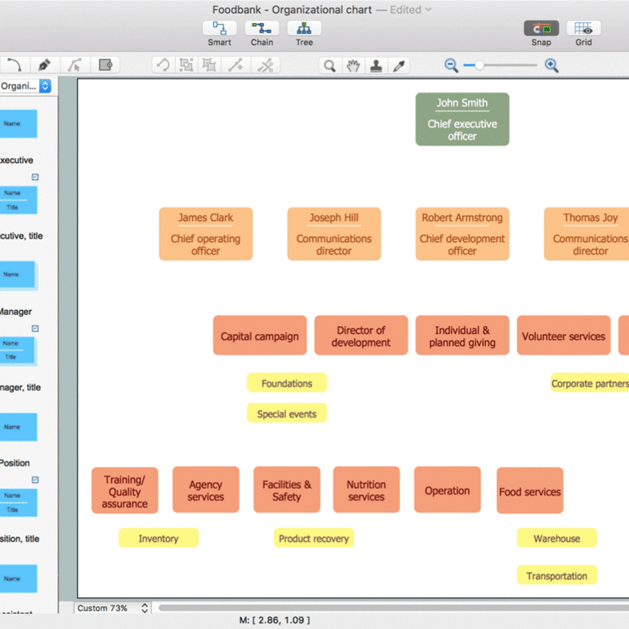Click the Position, title shape thumbnail
The image size is (629, 629).
pyautogui.click(x=18, y=503)
